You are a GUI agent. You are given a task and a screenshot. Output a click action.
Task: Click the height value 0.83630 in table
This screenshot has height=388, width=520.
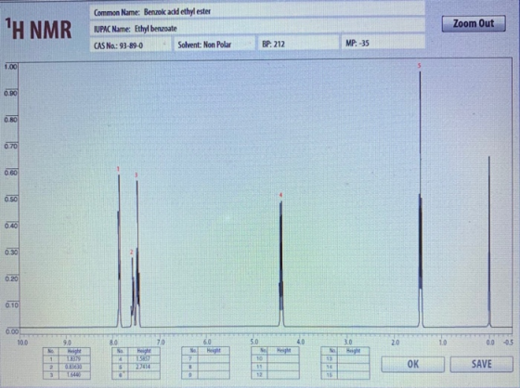(x=74, y=367)
